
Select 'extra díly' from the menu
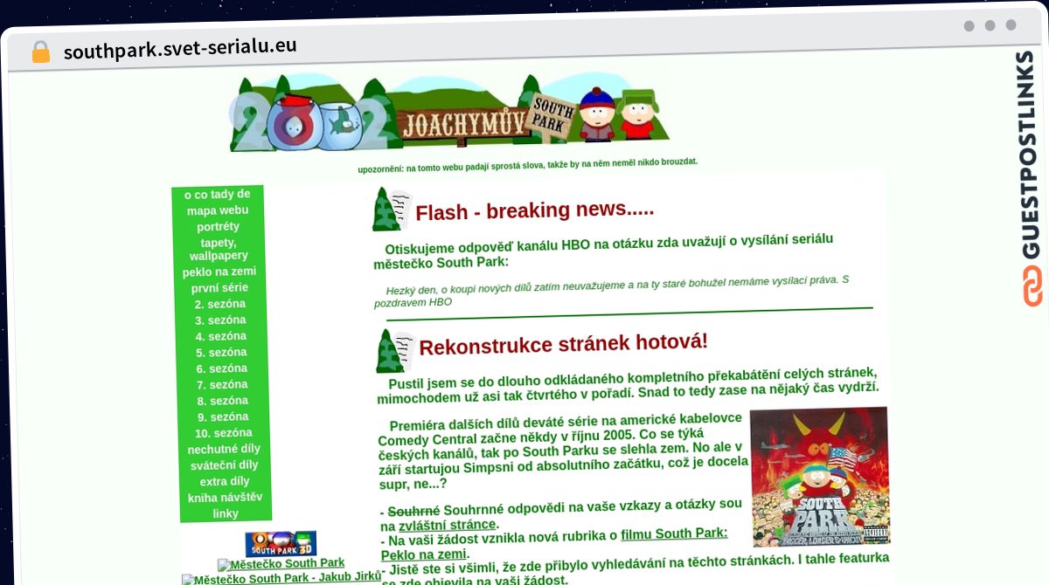point(225,481)
